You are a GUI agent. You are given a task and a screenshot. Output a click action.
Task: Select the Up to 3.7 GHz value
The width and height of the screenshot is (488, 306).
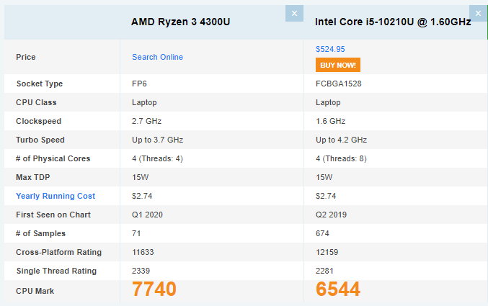157,140
